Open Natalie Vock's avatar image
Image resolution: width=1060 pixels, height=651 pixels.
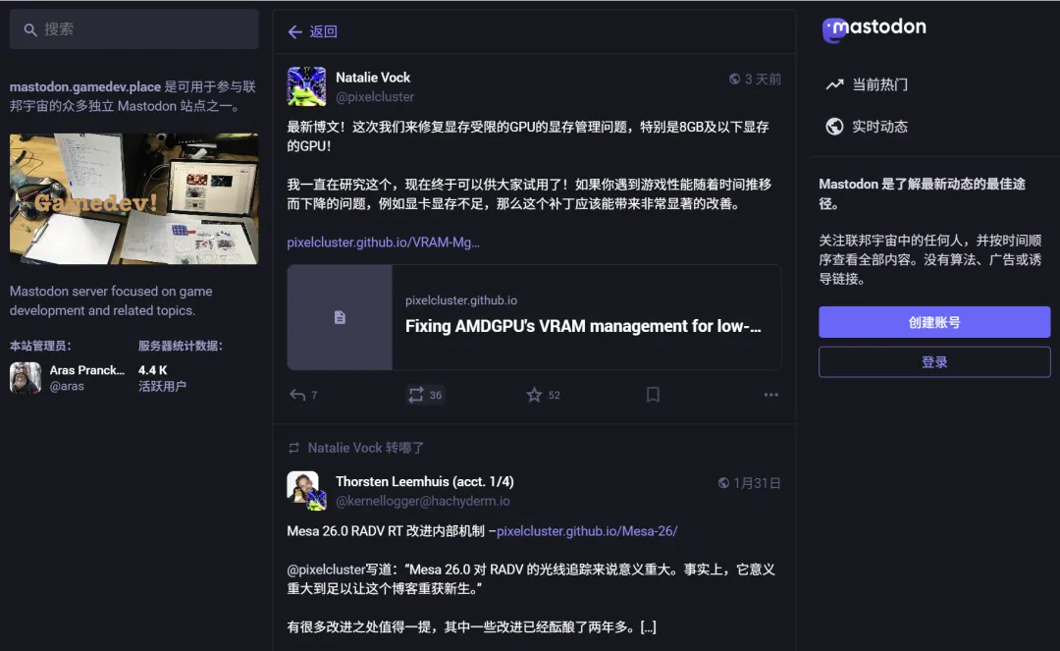click(306, 86)
